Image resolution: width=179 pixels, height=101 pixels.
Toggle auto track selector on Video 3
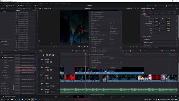pos(48,62)
